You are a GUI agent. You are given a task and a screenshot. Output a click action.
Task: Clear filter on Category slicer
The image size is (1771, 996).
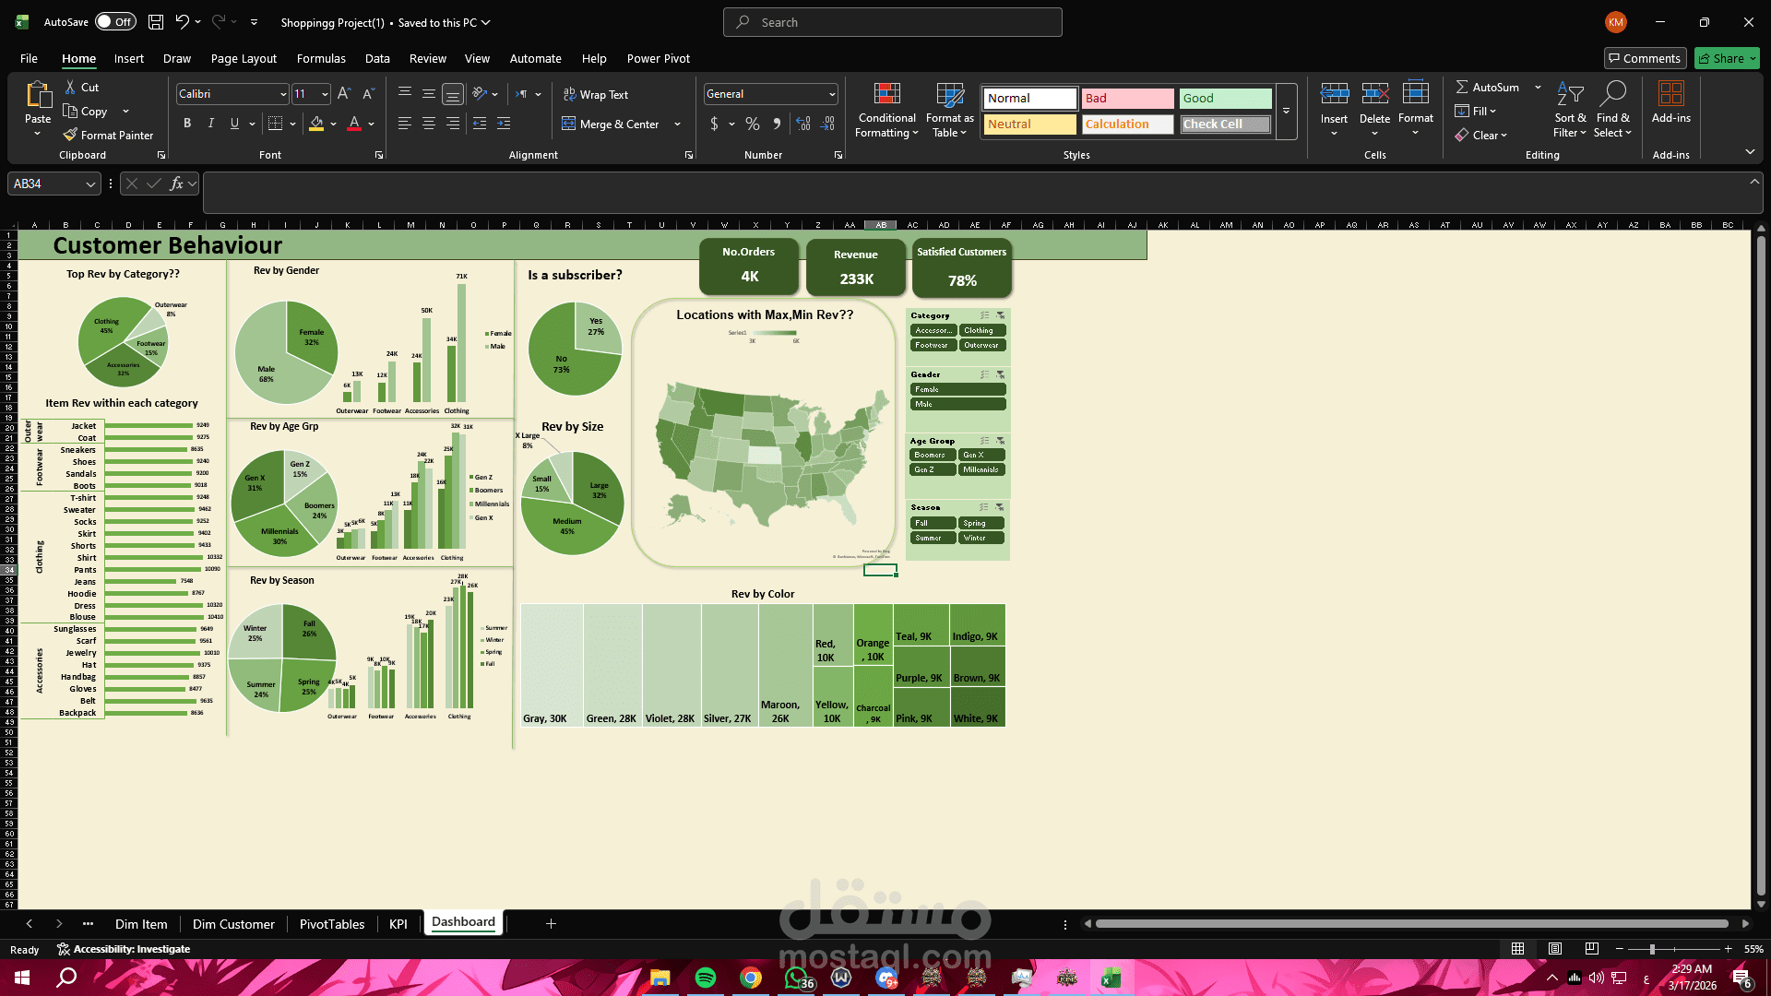1001,315
